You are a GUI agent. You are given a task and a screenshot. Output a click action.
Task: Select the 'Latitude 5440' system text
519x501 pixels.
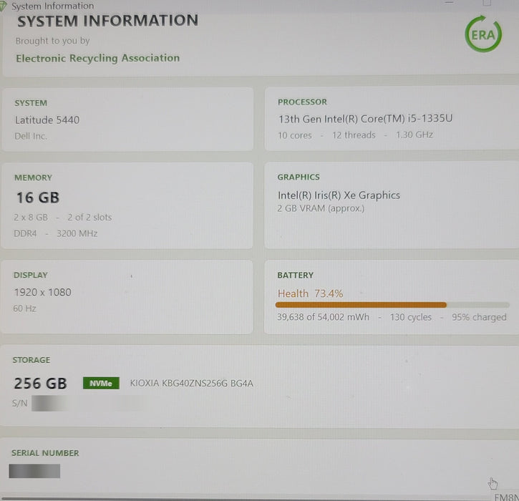tap(47, 120)
